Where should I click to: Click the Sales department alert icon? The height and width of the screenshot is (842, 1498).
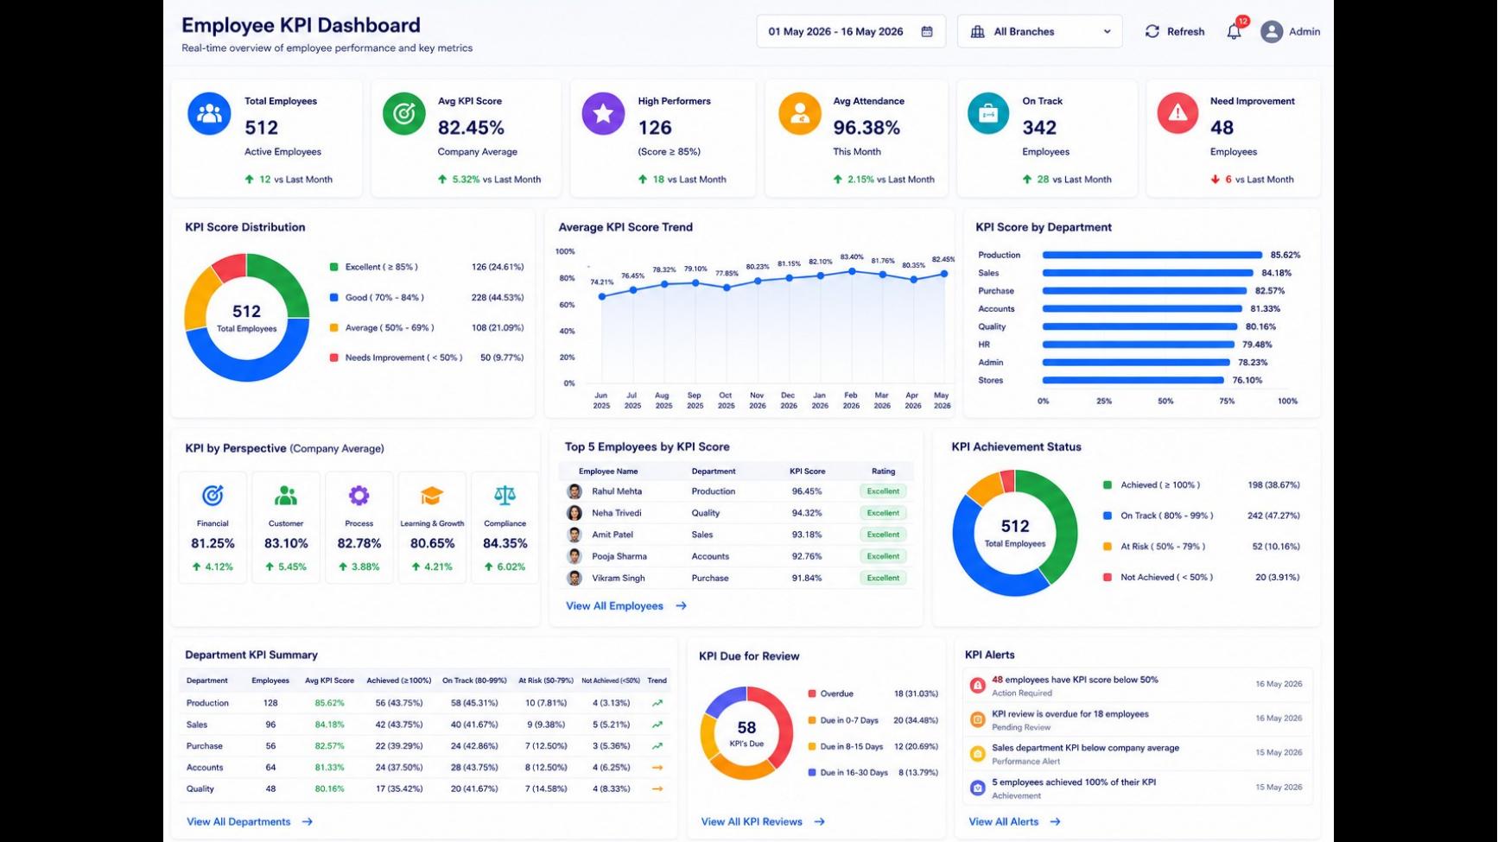(977, 754)
